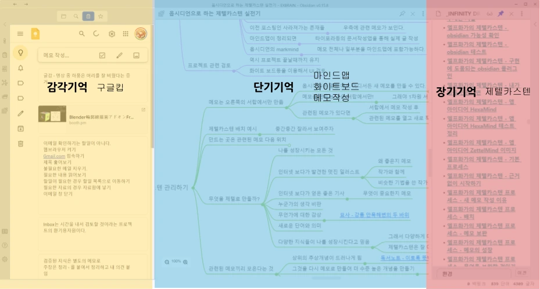
Task: Open the Obsidian ribbon graph view icon
Action: [5, 83]
